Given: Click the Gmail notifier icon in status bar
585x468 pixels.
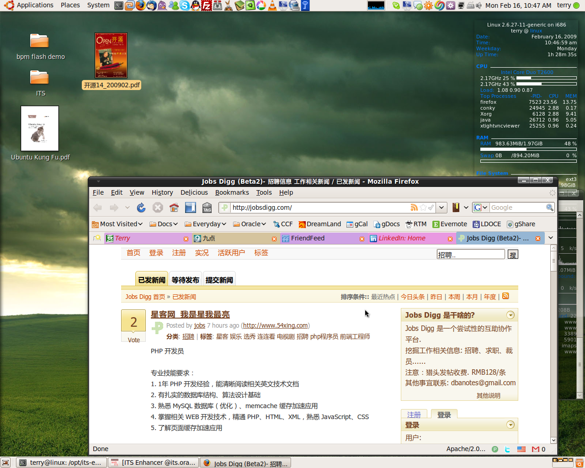Looking at the screenshot, I should (x=536, y=449).
